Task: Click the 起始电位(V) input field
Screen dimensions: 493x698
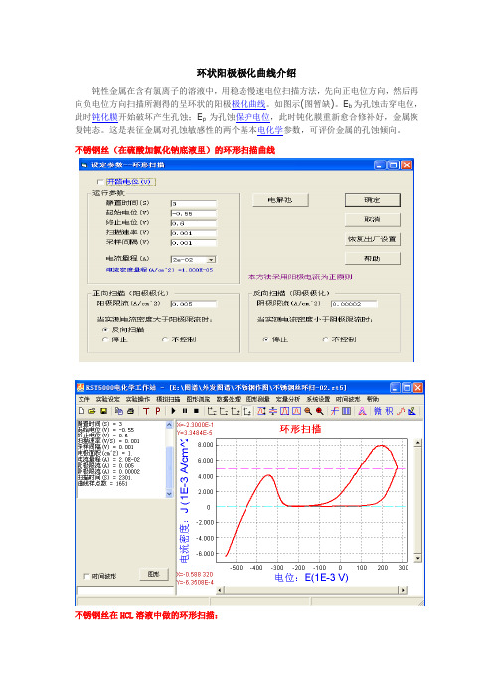Action: tap(194, 213)
